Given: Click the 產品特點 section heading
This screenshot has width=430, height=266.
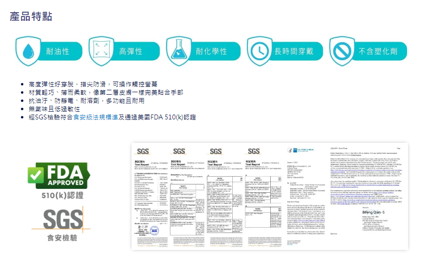Looking at the screenshot, I should [31, 16].
